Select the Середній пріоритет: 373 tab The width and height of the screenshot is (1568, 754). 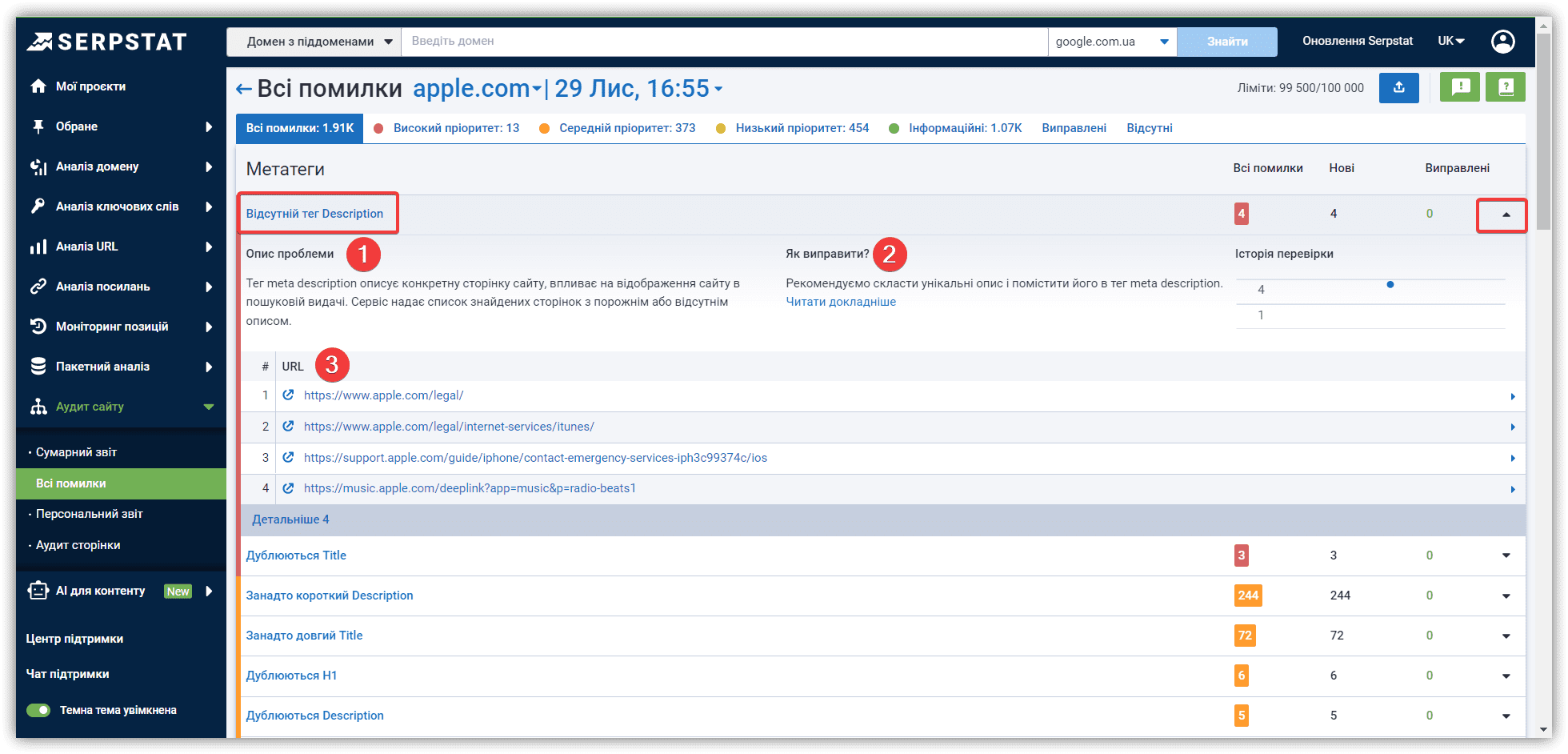point(618,128)
